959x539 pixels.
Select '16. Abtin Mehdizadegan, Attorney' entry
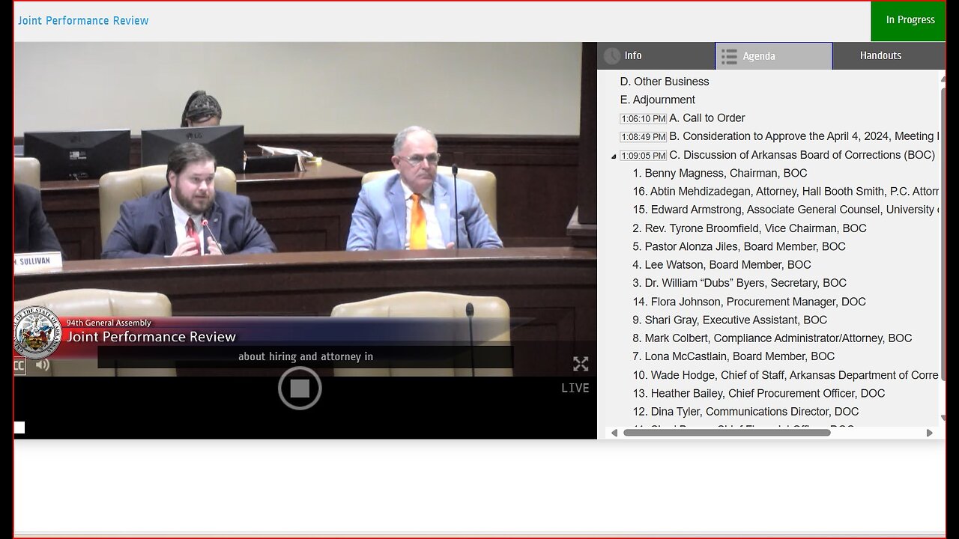(786, 192)
